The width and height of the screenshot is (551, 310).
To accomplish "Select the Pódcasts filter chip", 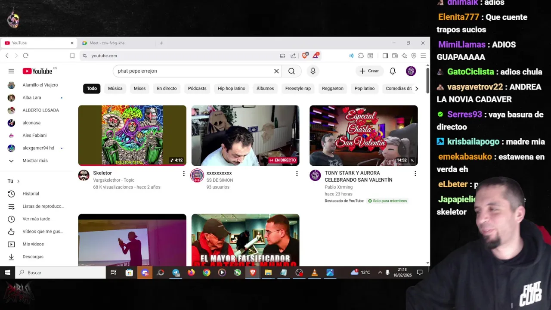I will pos(197,89).
